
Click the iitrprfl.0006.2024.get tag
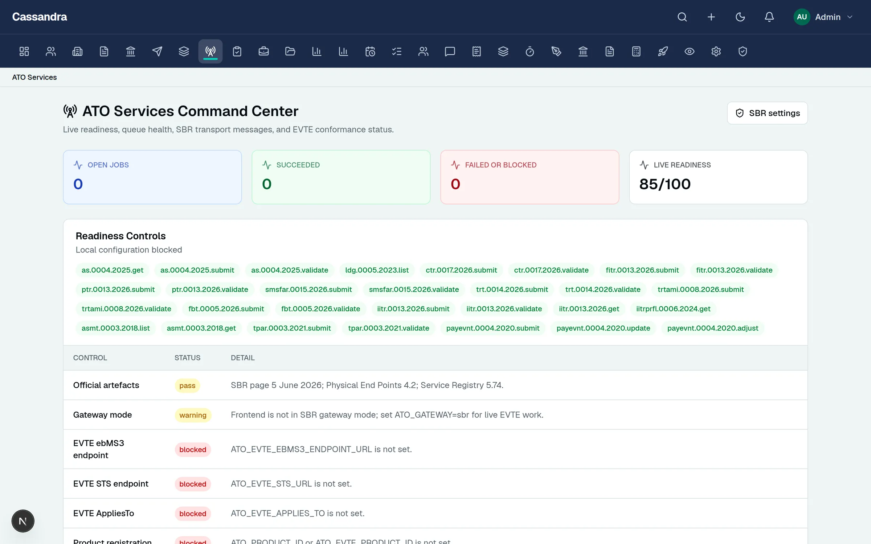673,309
